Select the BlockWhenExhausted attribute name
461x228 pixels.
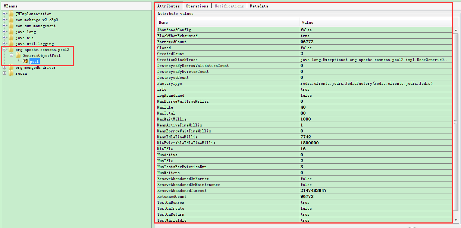[178, 36]
